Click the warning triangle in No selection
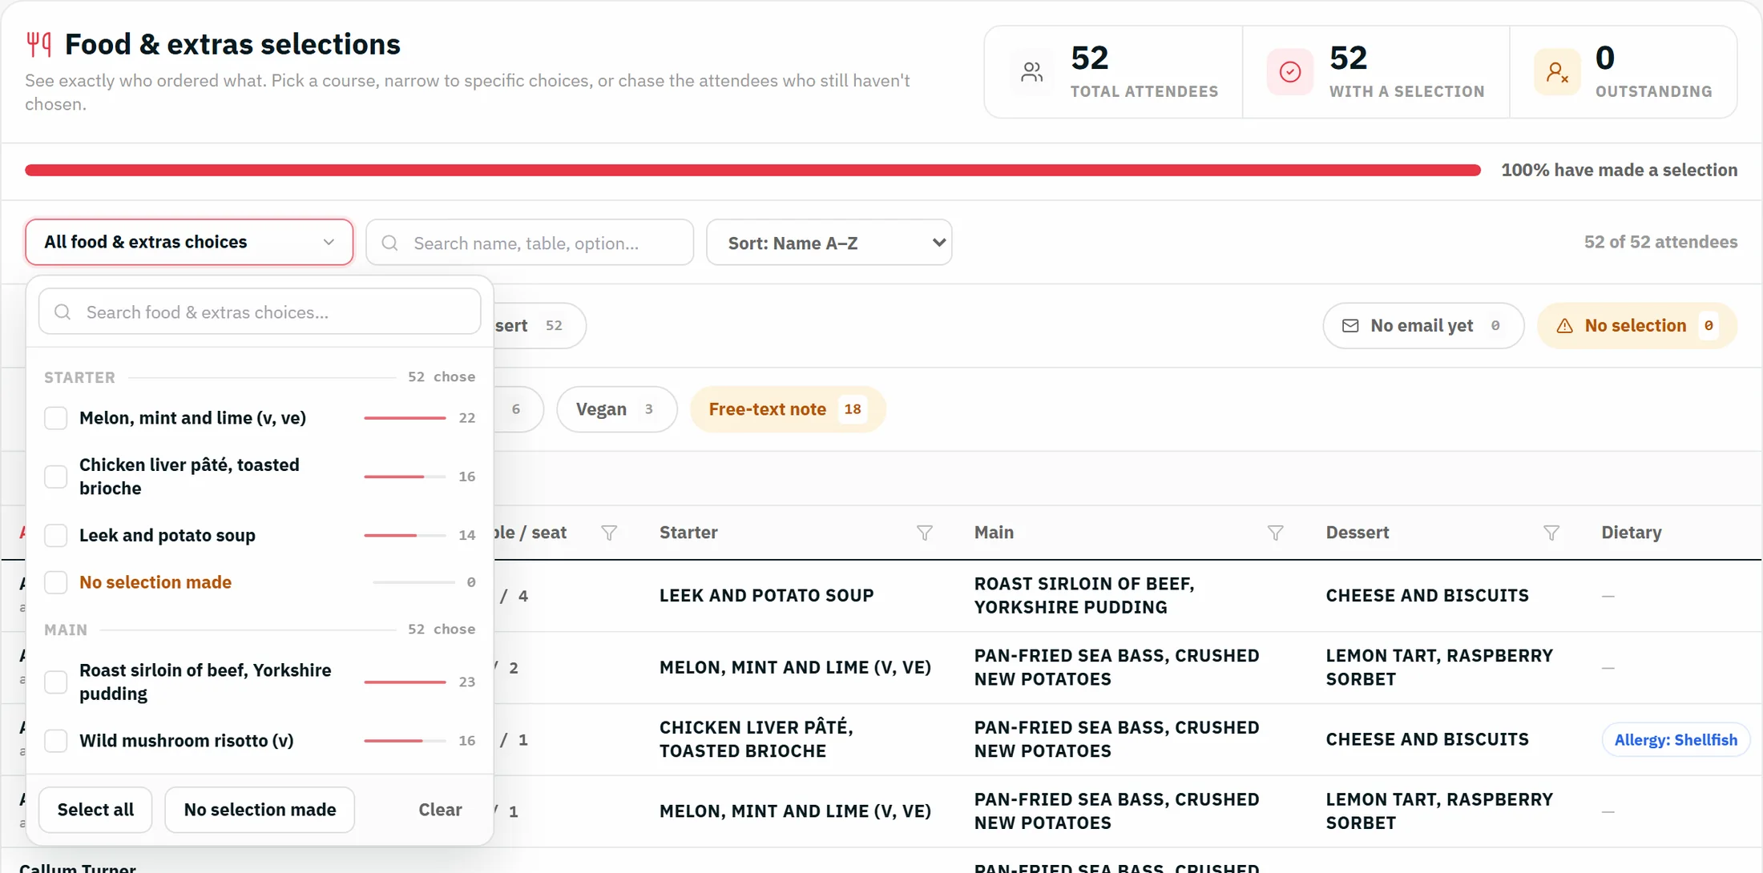Viewport: 1763px width, 873px height. 1564,326
